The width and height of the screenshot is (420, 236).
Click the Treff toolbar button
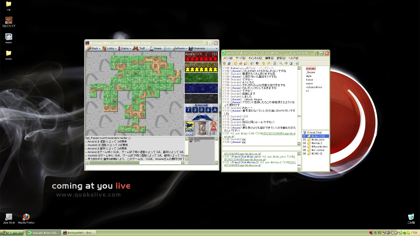tap(139, 49)
